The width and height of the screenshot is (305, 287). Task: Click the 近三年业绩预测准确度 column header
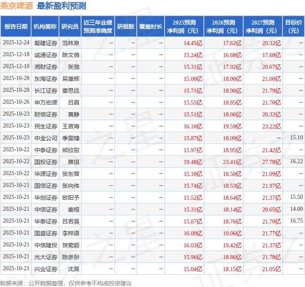(97, 27)
